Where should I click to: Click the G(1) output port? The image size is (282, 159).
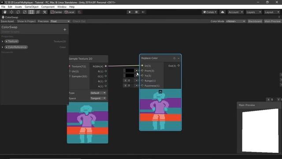point(106,76)
